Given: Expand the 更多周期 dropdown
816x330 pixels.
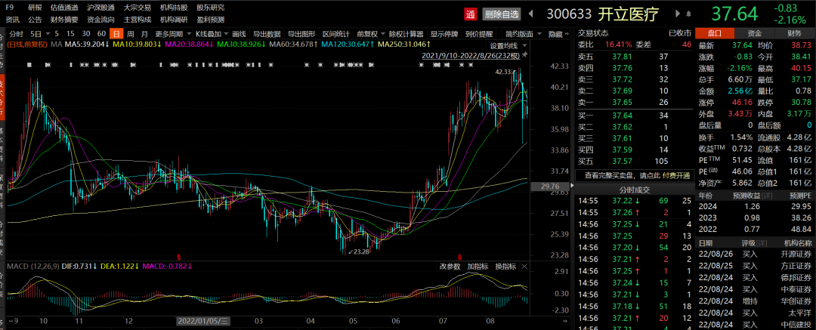Looking at the screenshot, I should 172,34.
